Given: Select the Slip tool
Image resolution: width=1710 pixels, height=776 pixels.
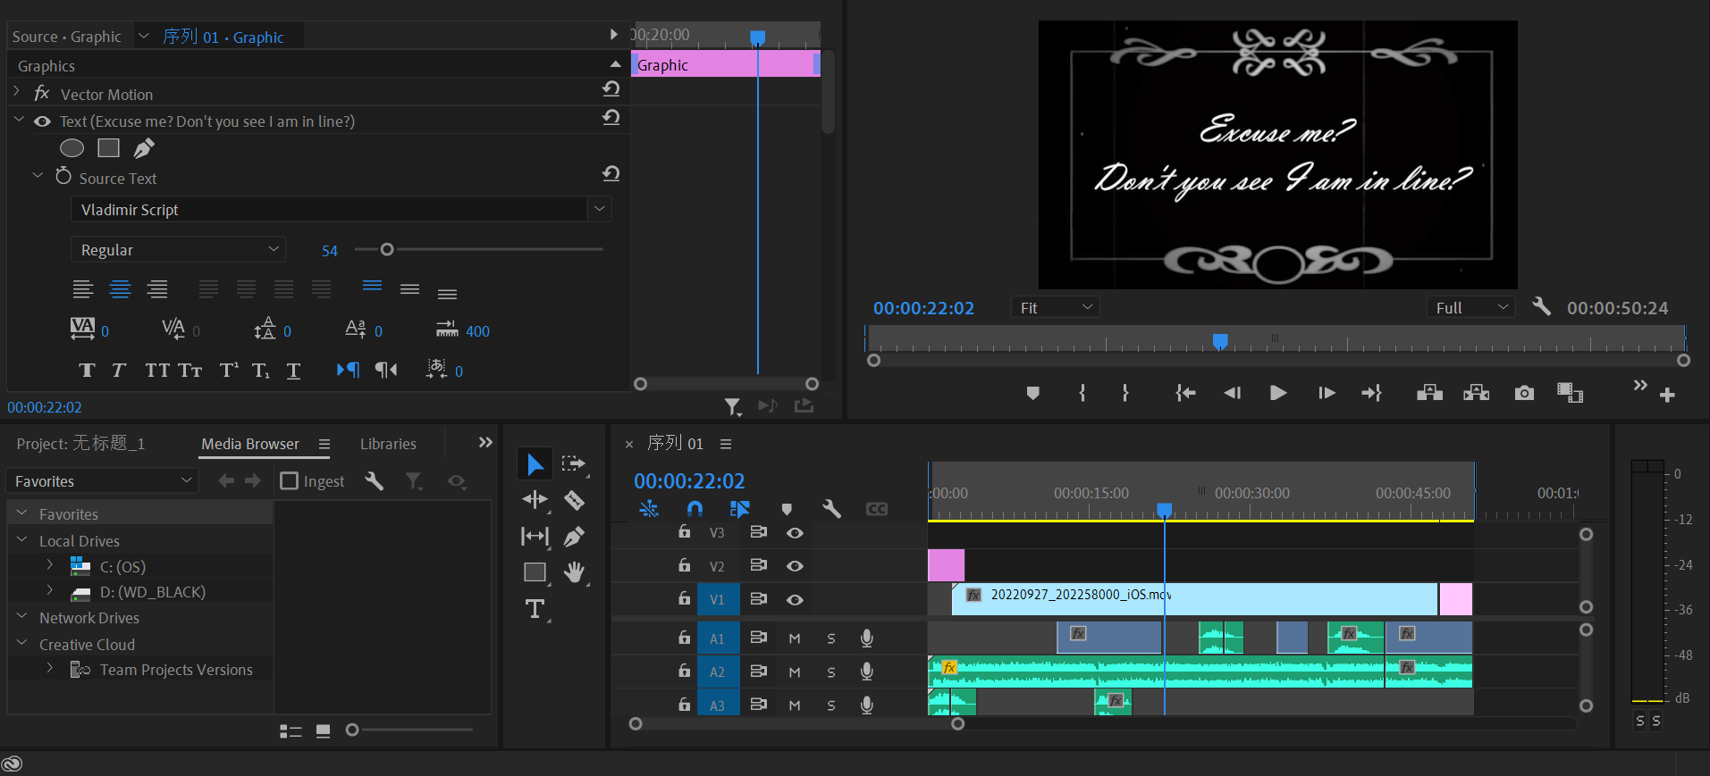Looking at the screenshot, I should click(535, 536).
